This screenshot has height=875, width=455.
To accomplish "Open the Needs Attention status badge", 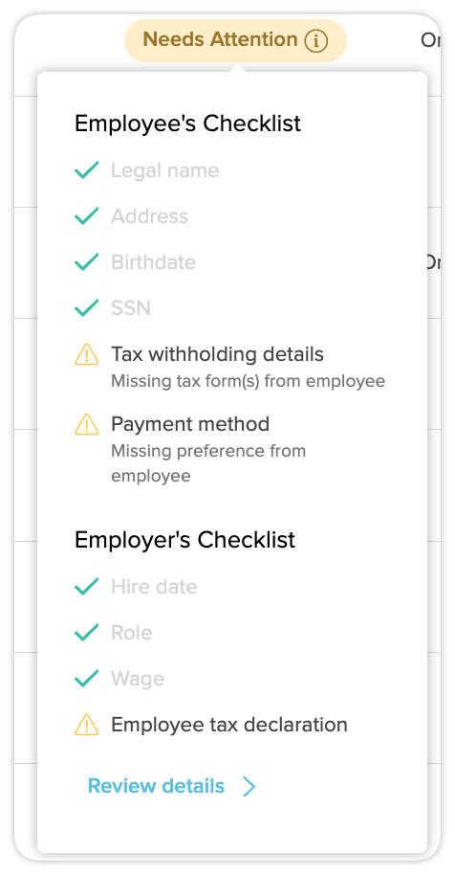I will (235, 41).
